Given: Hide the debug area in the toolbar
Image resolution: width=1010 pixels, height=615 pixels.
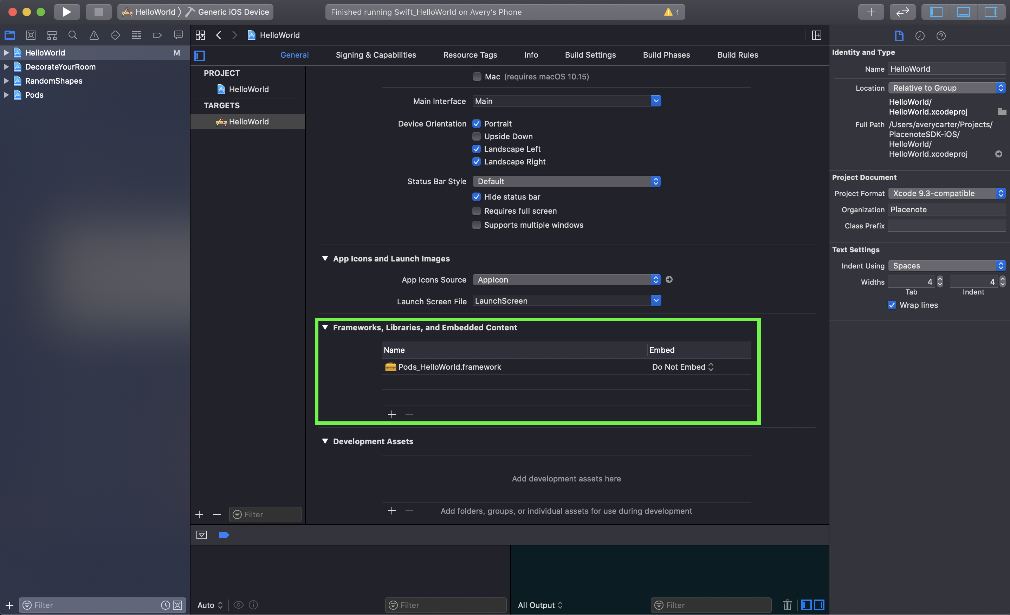Looking at the screenshot, I should tap(963, 12).
